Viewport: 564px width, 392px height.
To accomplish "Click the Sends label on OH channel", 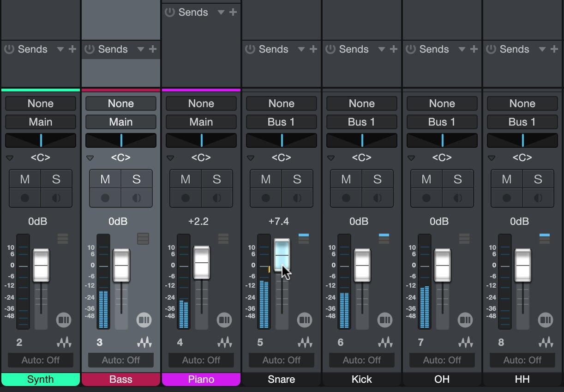I will tap(434, 49).
